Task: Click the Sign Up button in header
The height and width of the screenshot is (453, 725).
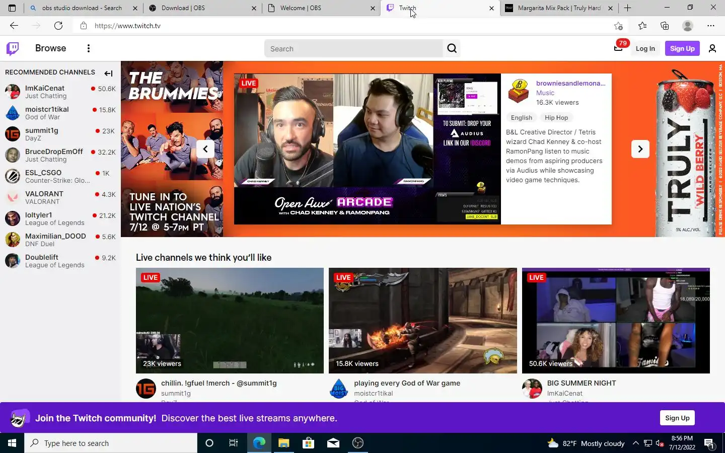Action: [x=682, y=48]
